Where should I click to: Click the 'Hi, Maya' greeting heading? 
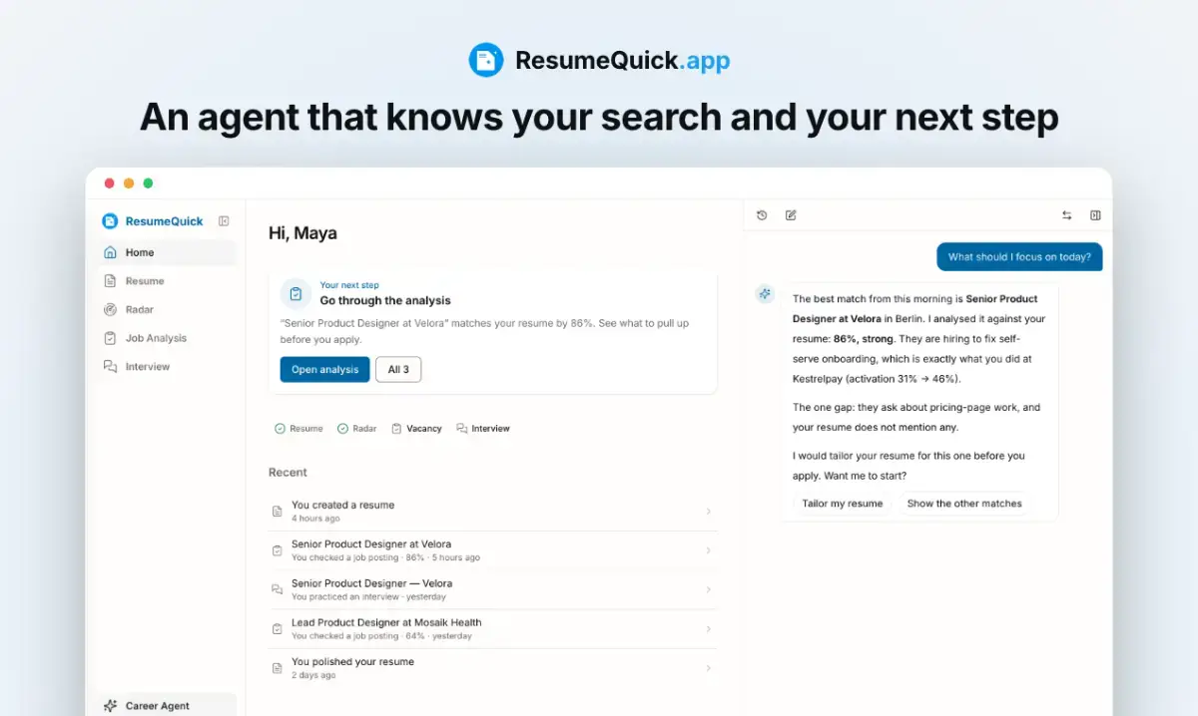click(x=302, y=233)
